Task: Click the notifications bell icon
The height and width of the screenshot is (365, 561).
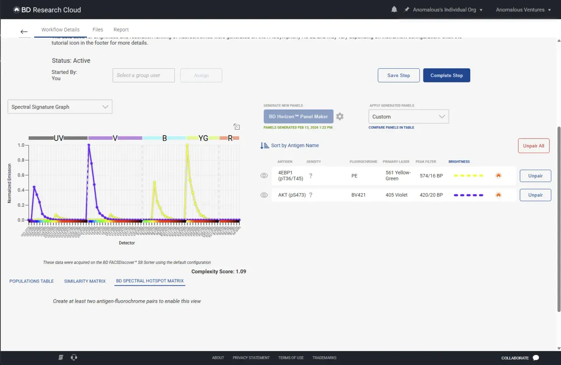Action: coord(394,10)
